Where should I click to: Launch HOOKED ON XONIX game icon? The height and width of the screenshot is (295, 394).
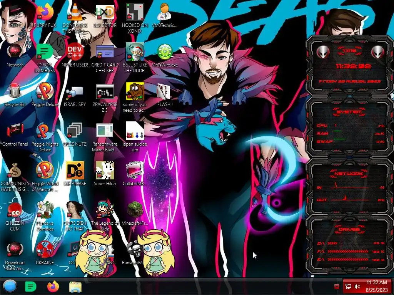click(135, 18)
